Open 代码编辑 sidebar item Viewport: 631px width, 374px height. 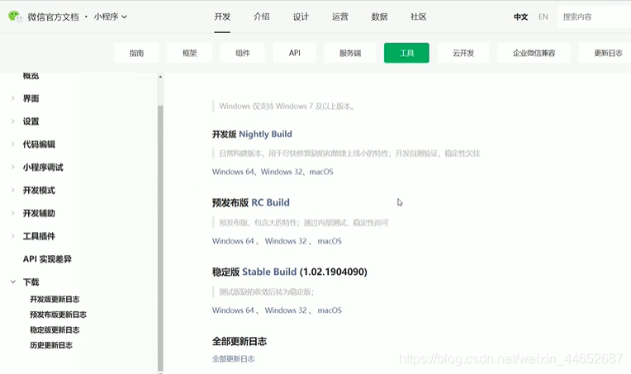[39, 144]
